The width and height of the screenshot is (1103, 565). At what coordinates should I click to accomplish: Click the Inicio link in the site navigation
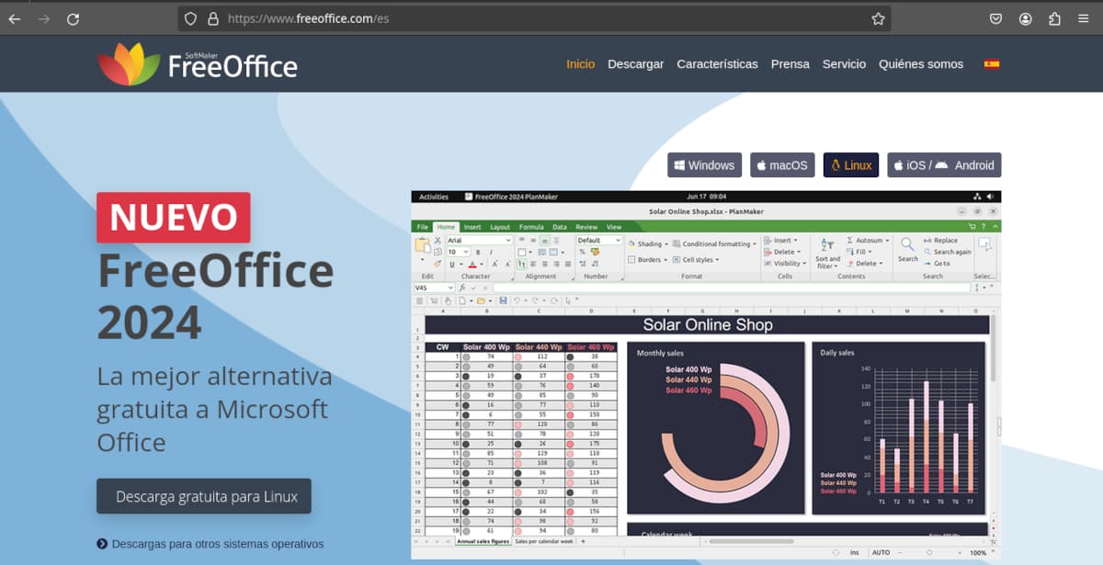(x=580, y=63)
